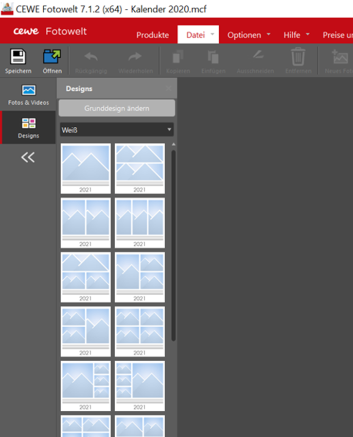353x437 pixels.
Task: Open the Produkte menu
Action: [x=153, y=35]
